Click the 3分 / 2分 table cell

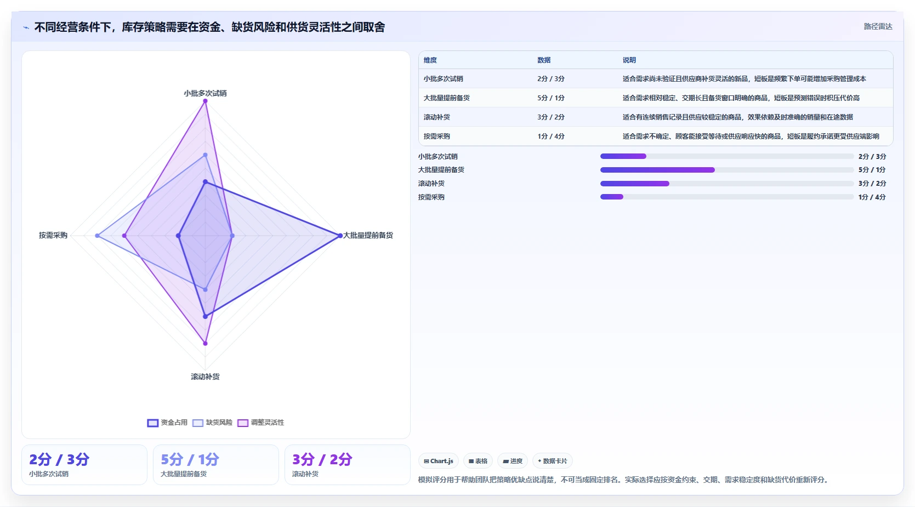click(551, 117)
